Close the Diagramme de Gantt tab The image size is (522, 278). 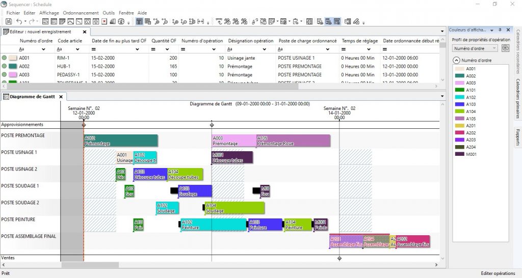[61, 97]
